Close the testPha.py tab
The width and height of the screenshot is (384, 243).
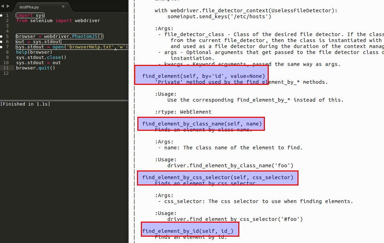click(63, 7)
